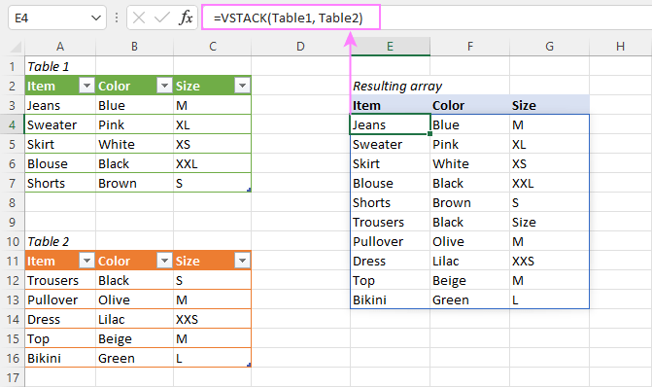
Task: Select column G header
Action: coord(549,47)
